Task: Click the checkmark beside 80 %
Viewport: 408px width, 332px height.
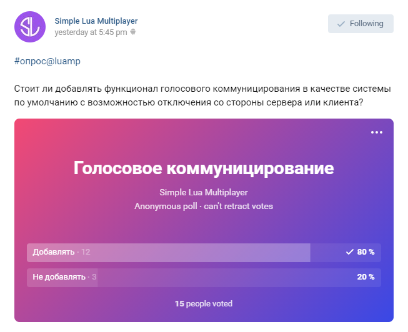Action: pyautogui.click(x=350, y=252)
